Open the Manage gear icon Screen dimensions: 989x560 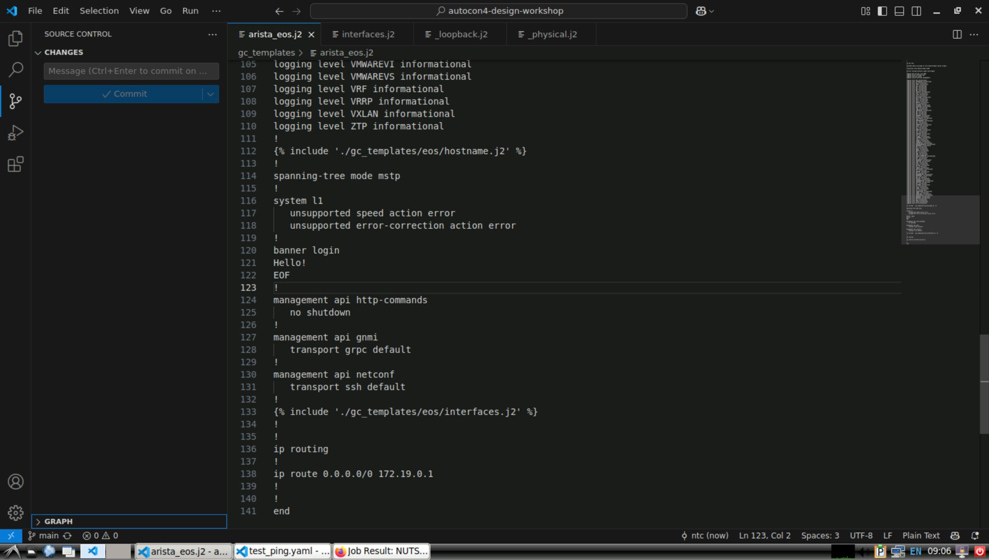pyautogui.click(x=15, y=513)
